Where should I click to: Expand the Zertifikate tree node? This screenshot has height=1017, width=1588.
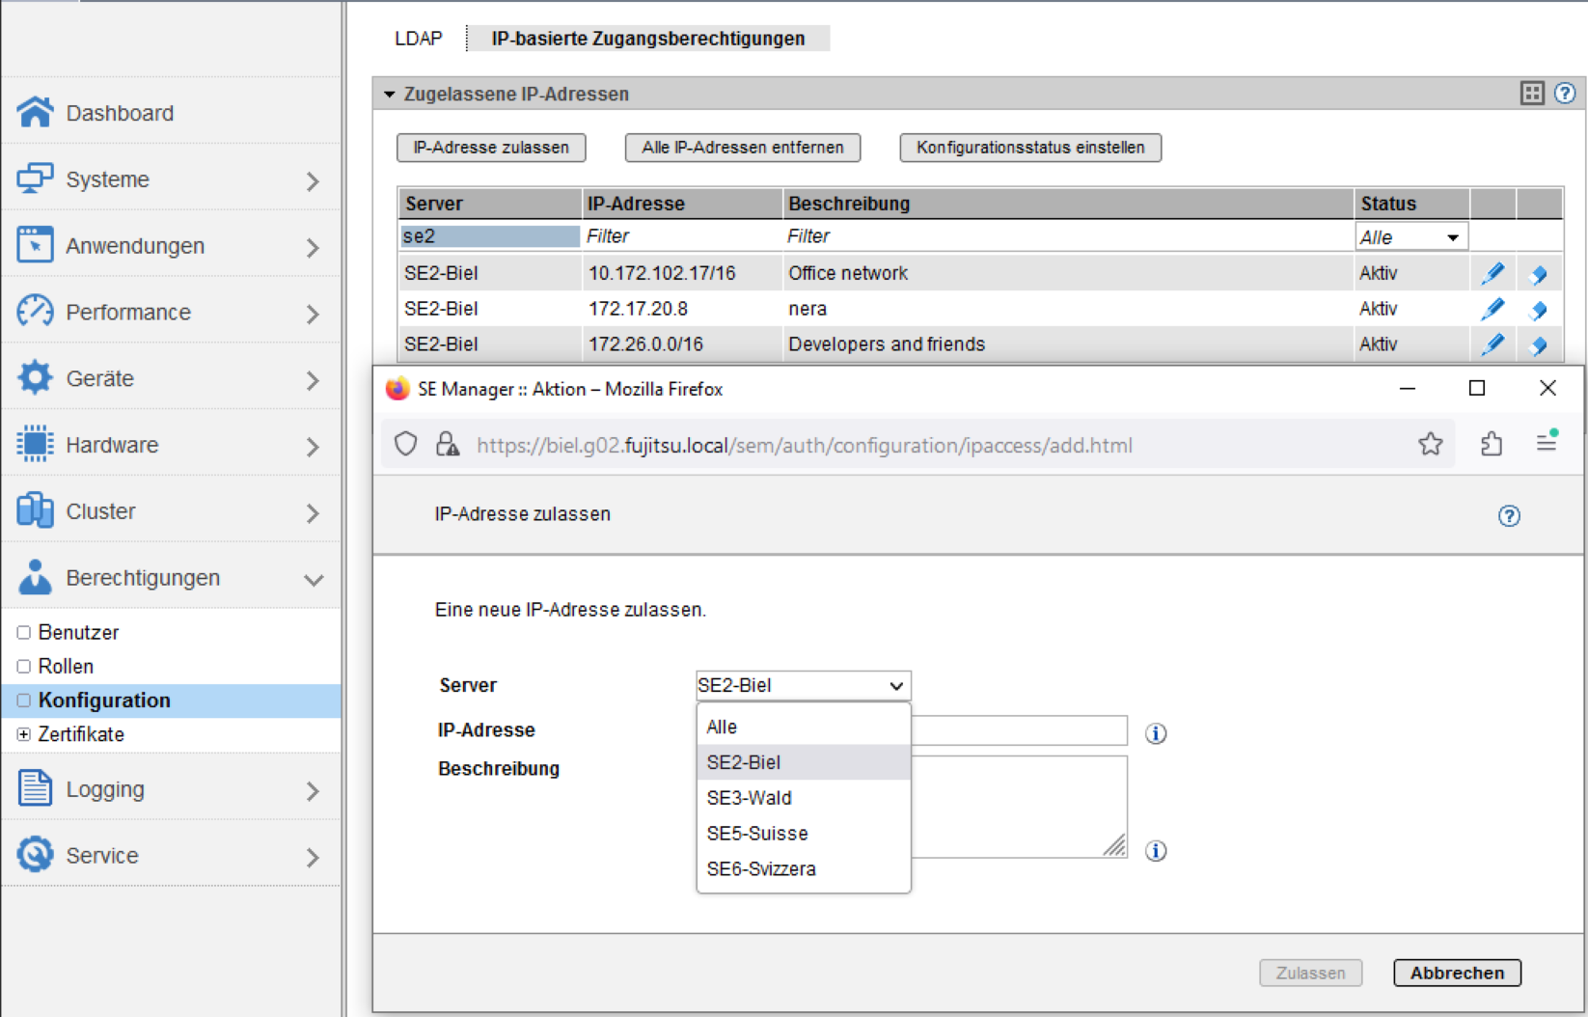click(24, 734)
